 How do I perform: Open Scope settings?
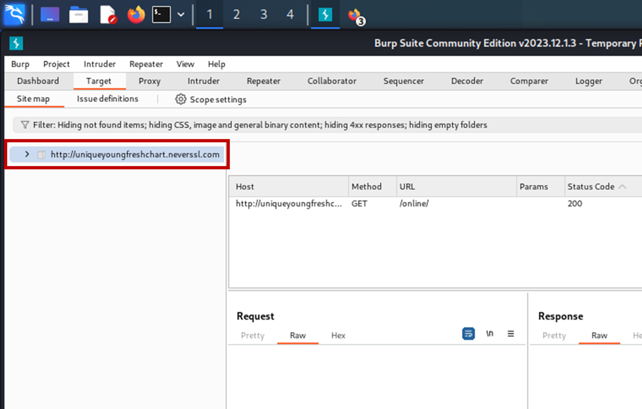coord(211,99)
